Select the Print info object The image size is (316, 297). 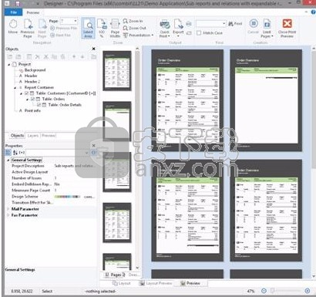tap(32, 110)
